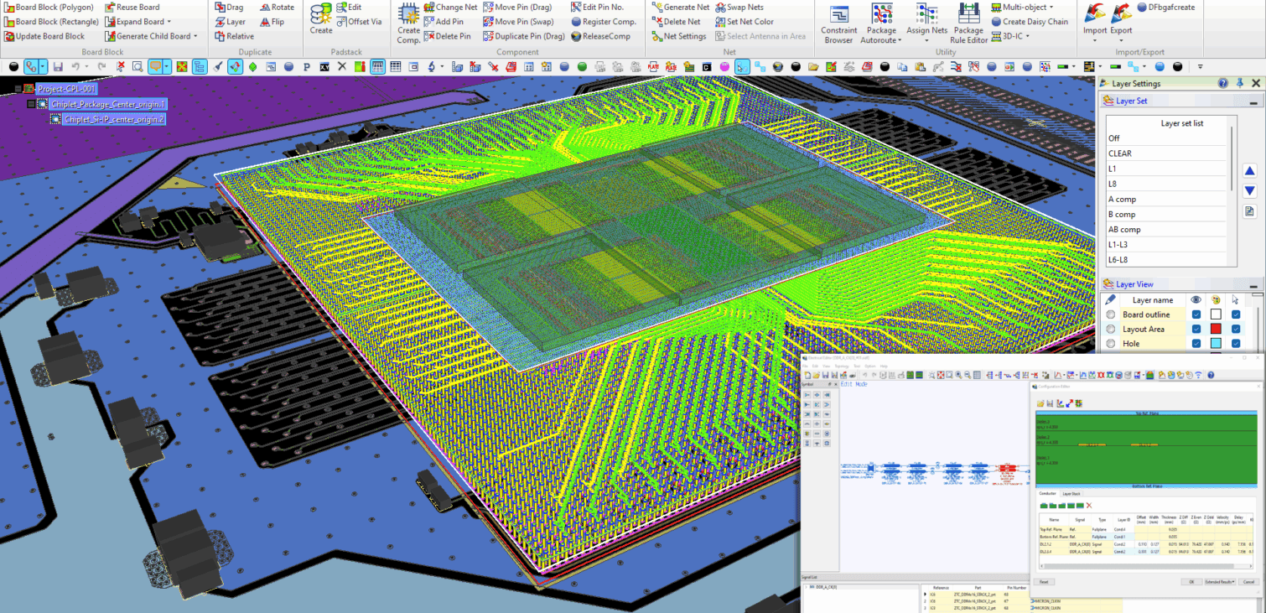The width and height of the screenshot is (1266, 613).
Task: Select AB comp layer set entry
Action: [x=1124, y=230]
